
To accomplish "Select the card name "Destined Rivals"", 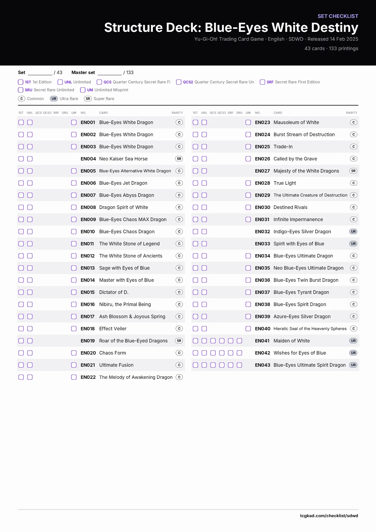I will [290, 207].
